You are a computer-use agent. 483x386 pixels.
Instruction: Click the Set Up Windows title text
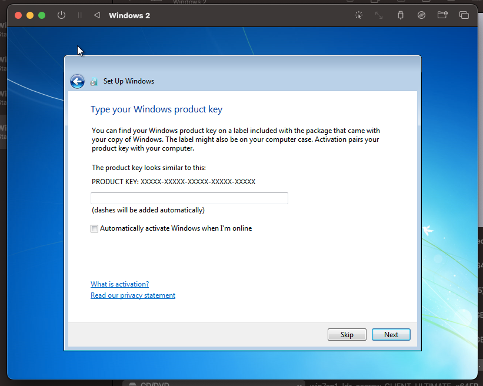pyautogui.click(x=129, y=81)
